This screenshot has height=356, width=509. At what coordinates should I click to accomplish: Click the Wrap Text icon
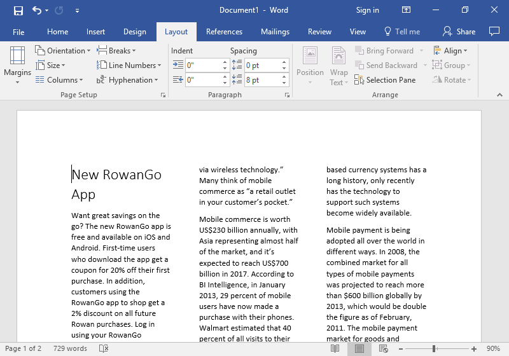point(338,65)
